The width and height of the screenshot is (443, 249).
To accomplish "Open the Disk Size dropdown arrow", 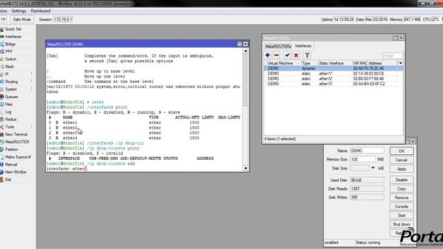I will (x=373, y=168).
